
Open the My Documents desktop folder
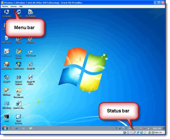[x=19, y=93]
